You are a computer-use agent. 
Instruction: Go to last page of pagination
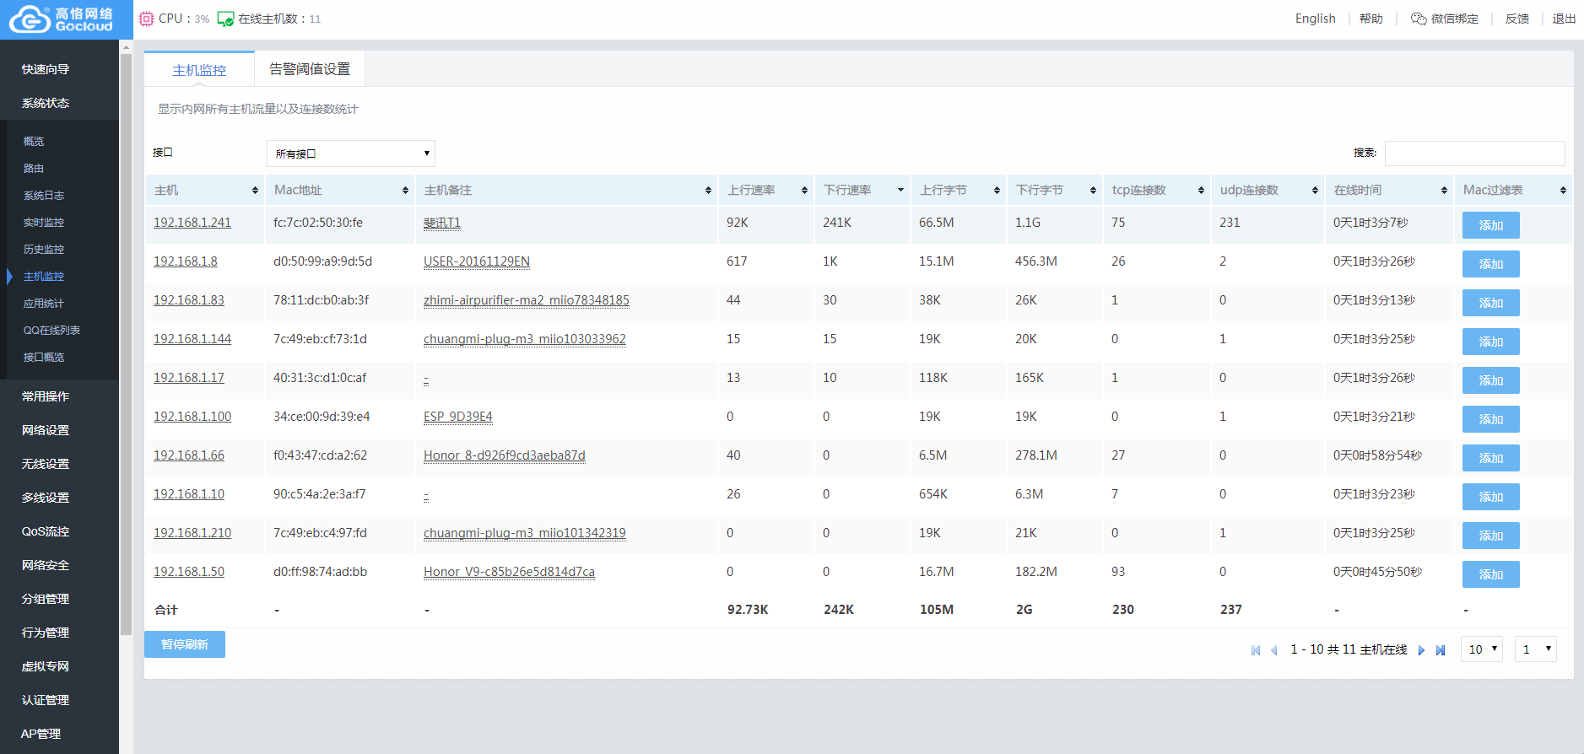tap(1441, 650)
